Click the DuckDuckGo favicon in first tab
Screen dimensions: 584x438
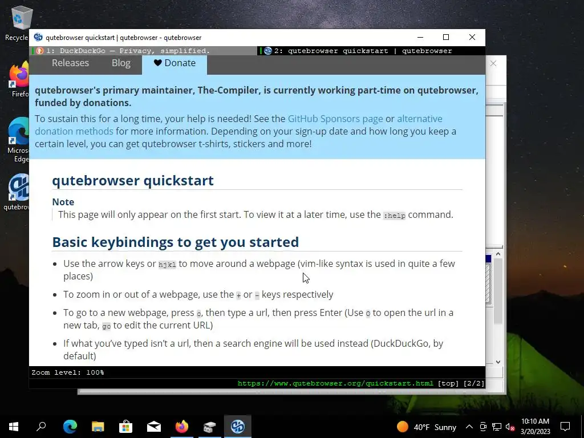[40, 51]
